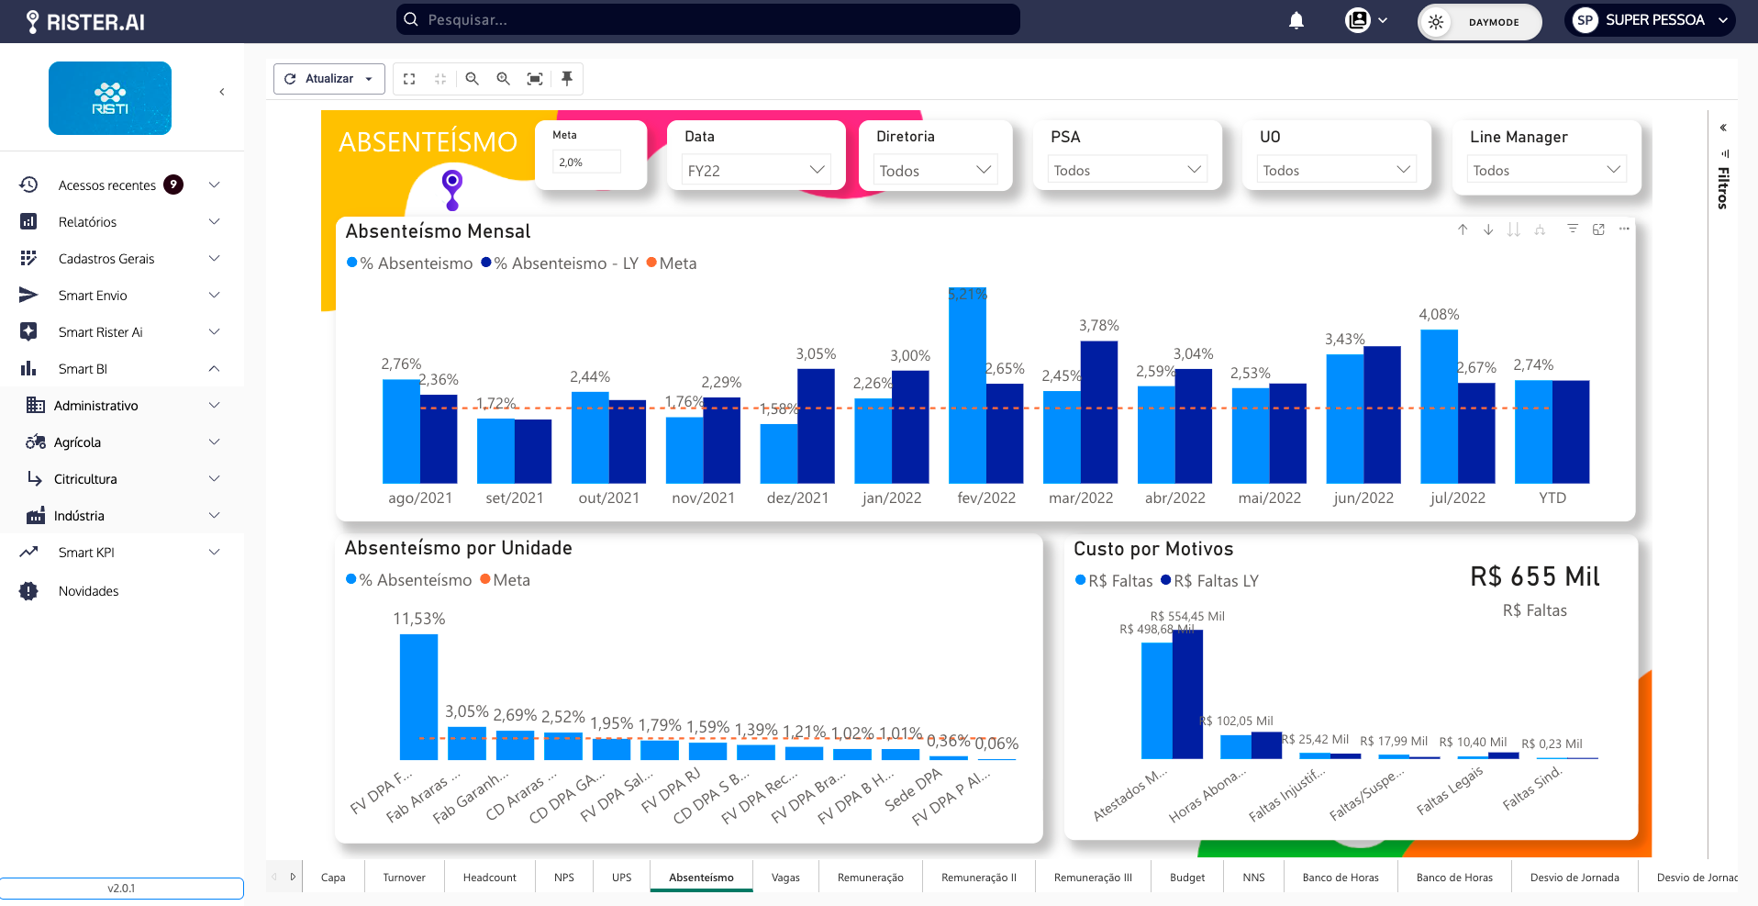This screenshot has height=906, width=1758.
Task: Toggle the DAYMODE theme switch
Action: (x=1479, y=22)
